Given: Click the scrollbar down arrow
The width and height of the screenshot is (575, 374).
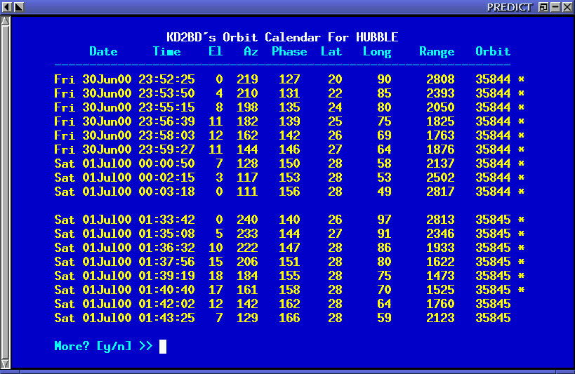Looking at the screenshot, I should pyautogui.click(x=6, y=362).
